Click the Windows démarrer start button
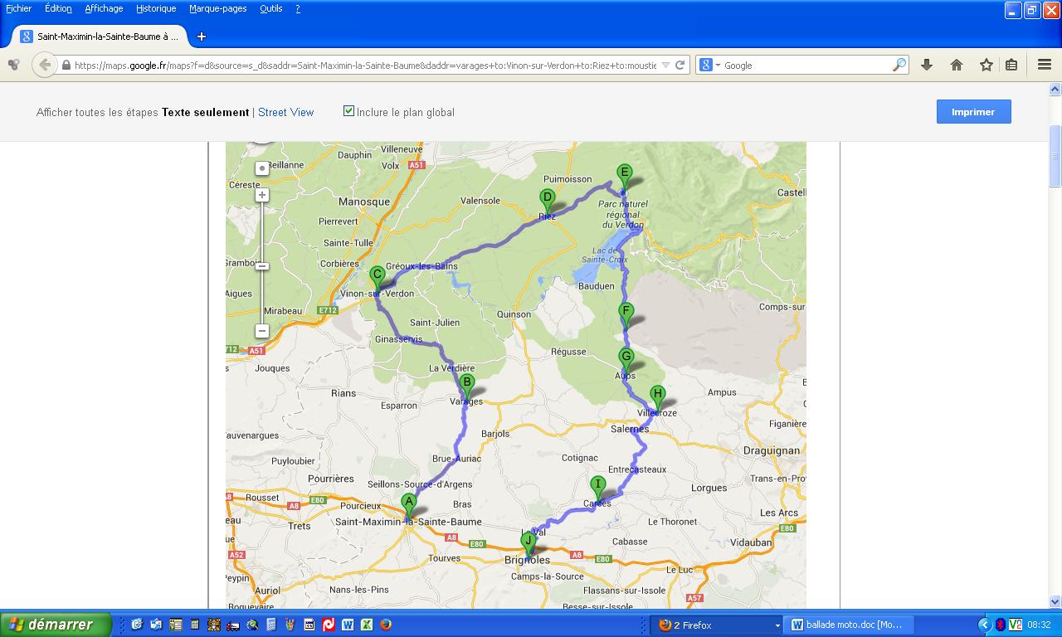Image resolution: width=1062 pixels, height=637 pixels. point(56,625)
